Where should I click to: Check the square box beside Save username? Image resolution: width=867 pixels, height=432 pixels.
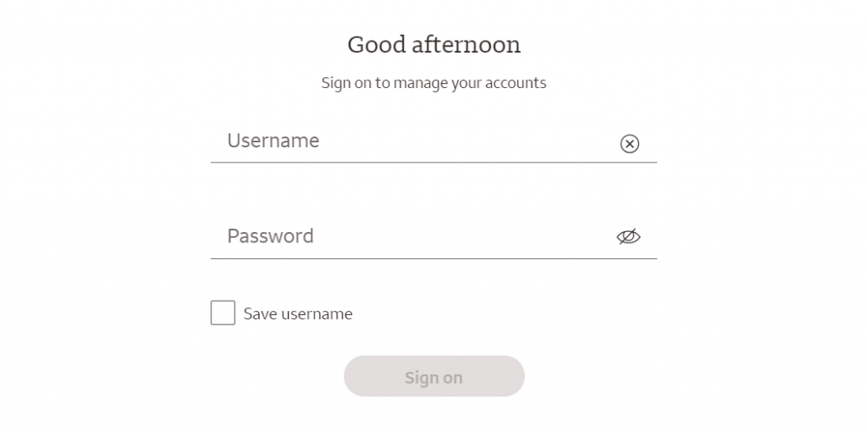pyautogui.click(x=223, y=313)
